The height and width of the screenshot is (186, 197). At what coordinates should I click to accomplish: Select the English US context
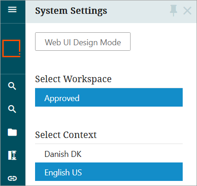(x=109, y=172)
